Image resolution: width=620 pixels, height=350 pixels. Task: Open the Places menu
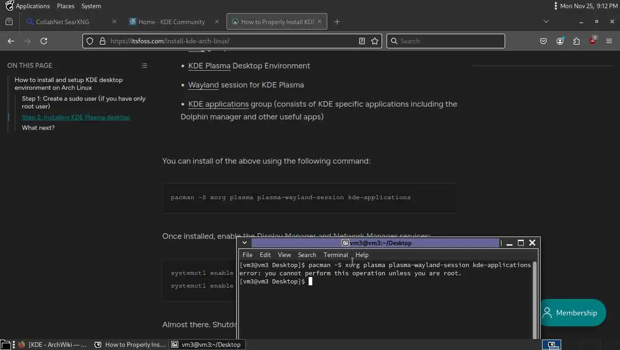(x=66, y=6)
